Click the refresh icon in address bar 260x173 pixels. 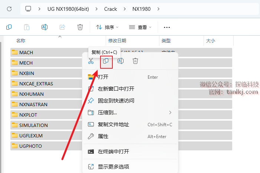click(x=9, y=9)
